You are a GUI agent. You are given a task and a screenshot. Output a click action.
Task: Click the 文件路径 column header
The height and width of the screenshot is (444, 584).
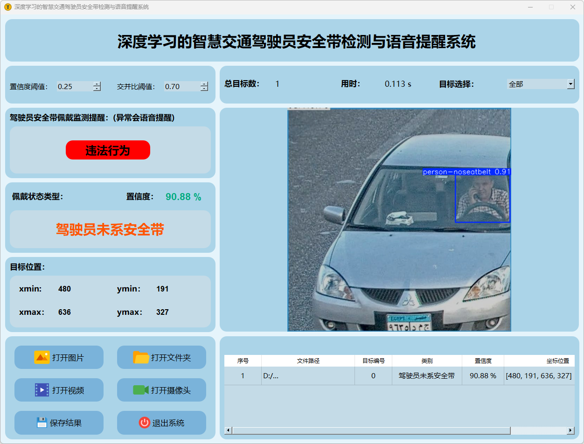(x=308, y=361)
